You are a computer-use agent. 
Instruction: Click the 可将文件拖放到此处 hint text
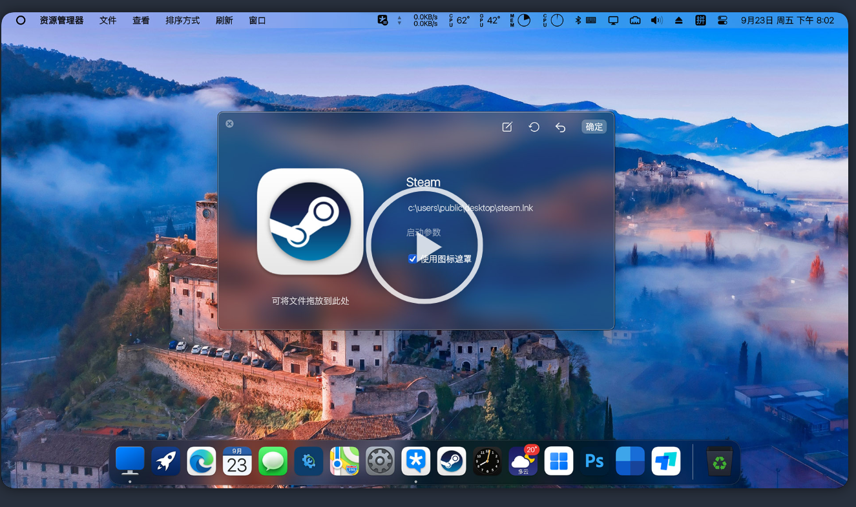click(x=310, y=301)
